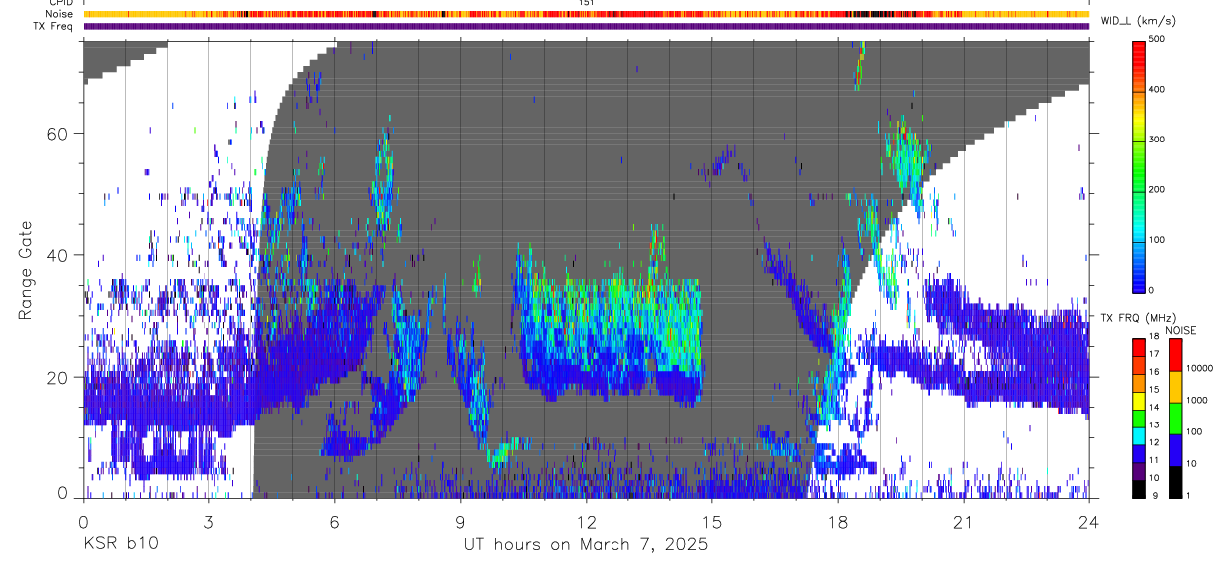Click the purple TX frequency strip above the plot
Screen dimensions: 1225x565
pyautogui.click(x=587, y=26)
